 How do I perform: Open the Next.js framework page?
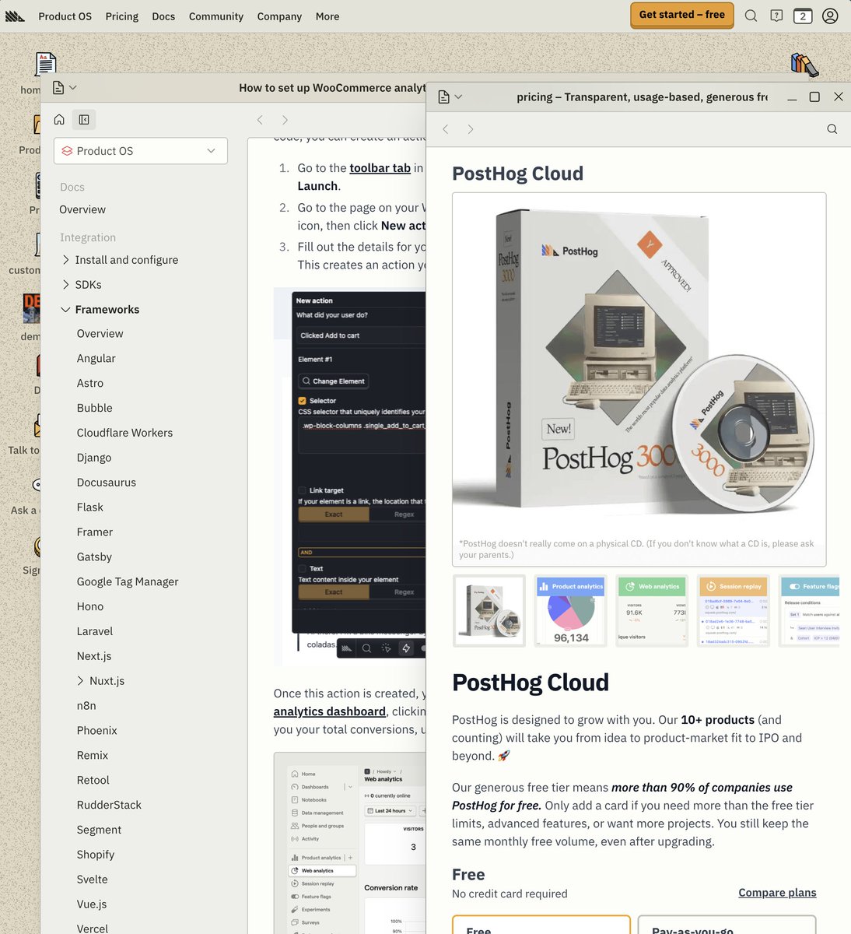tap(94, 657)
